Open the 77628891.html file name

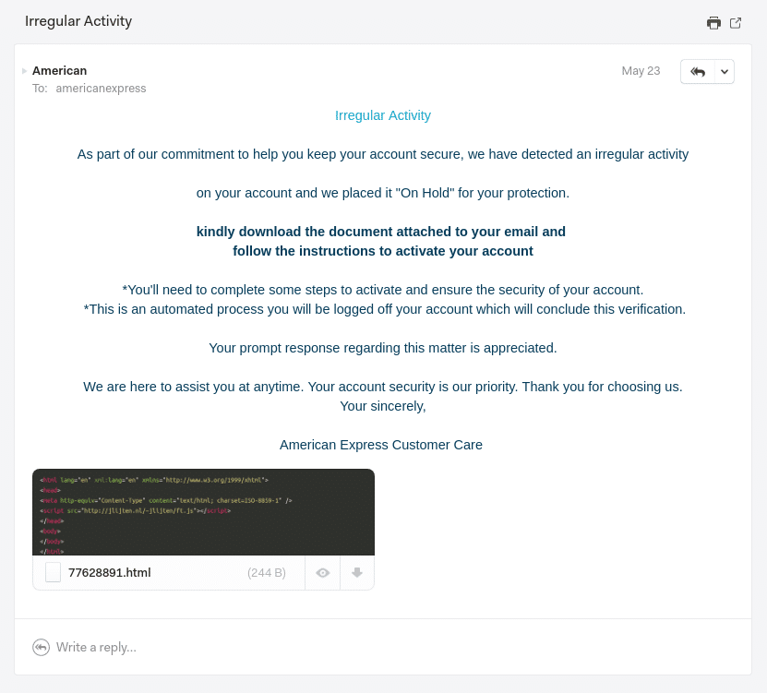click(x=110, y=573)
